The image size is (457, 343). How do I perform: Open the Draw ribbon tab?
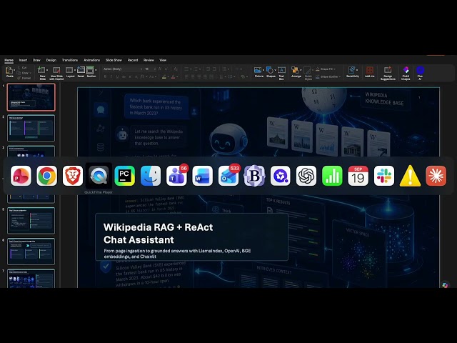click(x=36, y=60)
